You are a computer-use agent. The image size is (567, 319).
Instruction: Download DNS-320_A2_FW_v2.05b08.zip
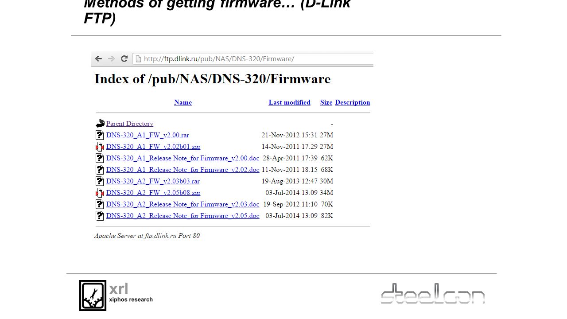point(153,193)
